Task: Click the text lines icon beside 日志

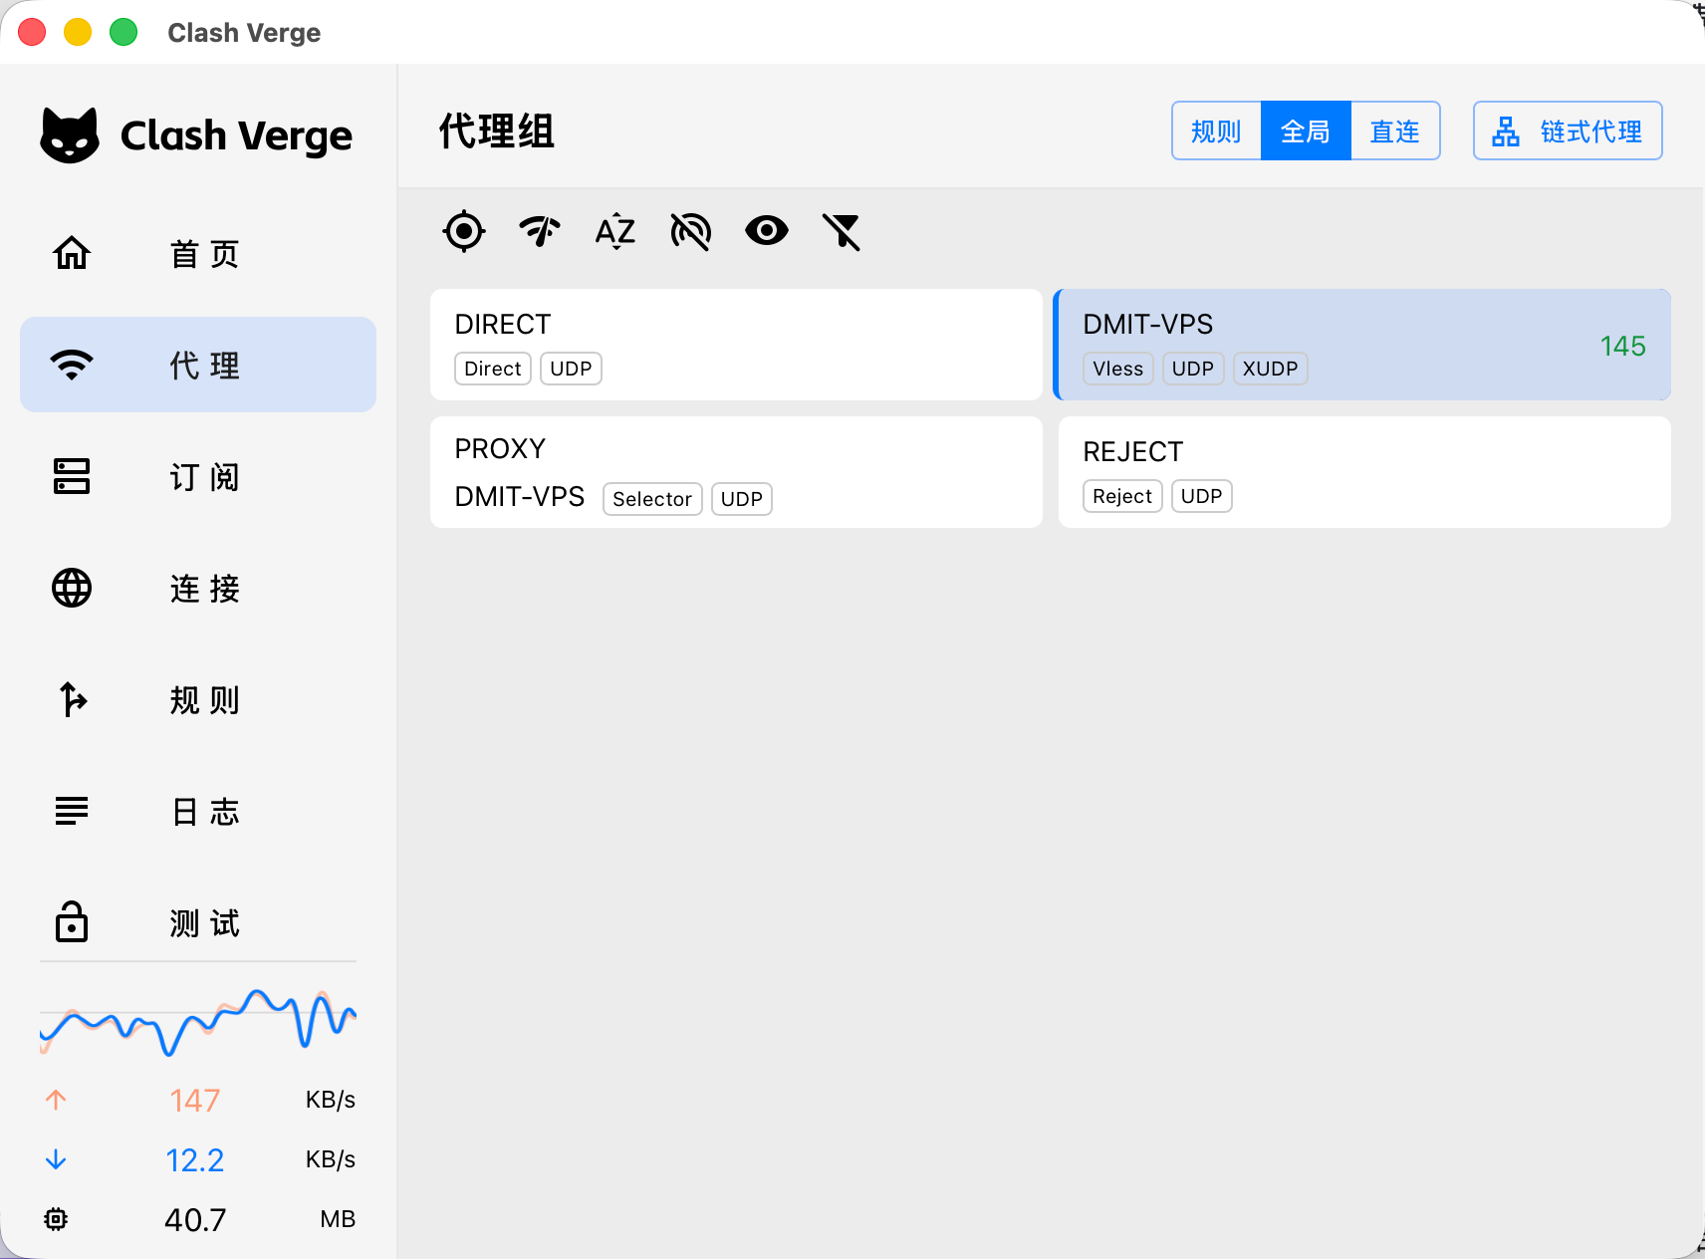Action: pyautogui.click(x=72, y=811)
